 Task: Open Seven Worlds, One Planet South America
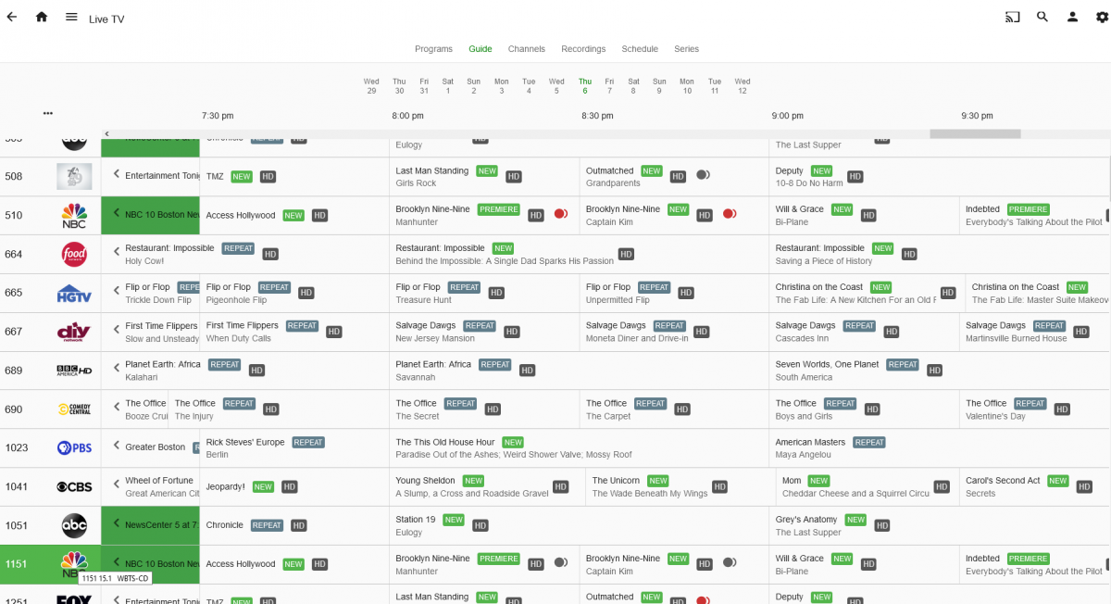point(940,371)
